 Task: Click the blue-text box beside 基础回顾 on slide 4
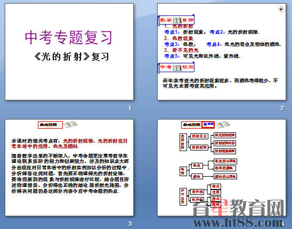coord(208,124)
